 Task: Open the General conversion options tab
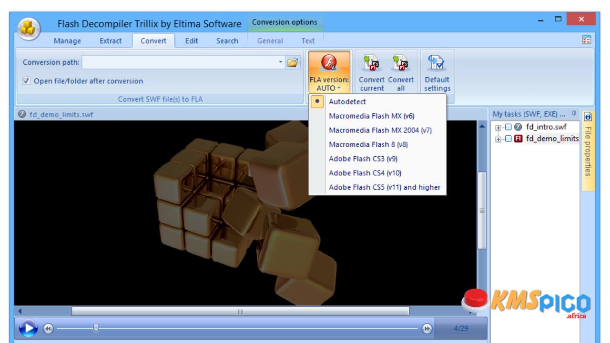[x=270, y=41]
